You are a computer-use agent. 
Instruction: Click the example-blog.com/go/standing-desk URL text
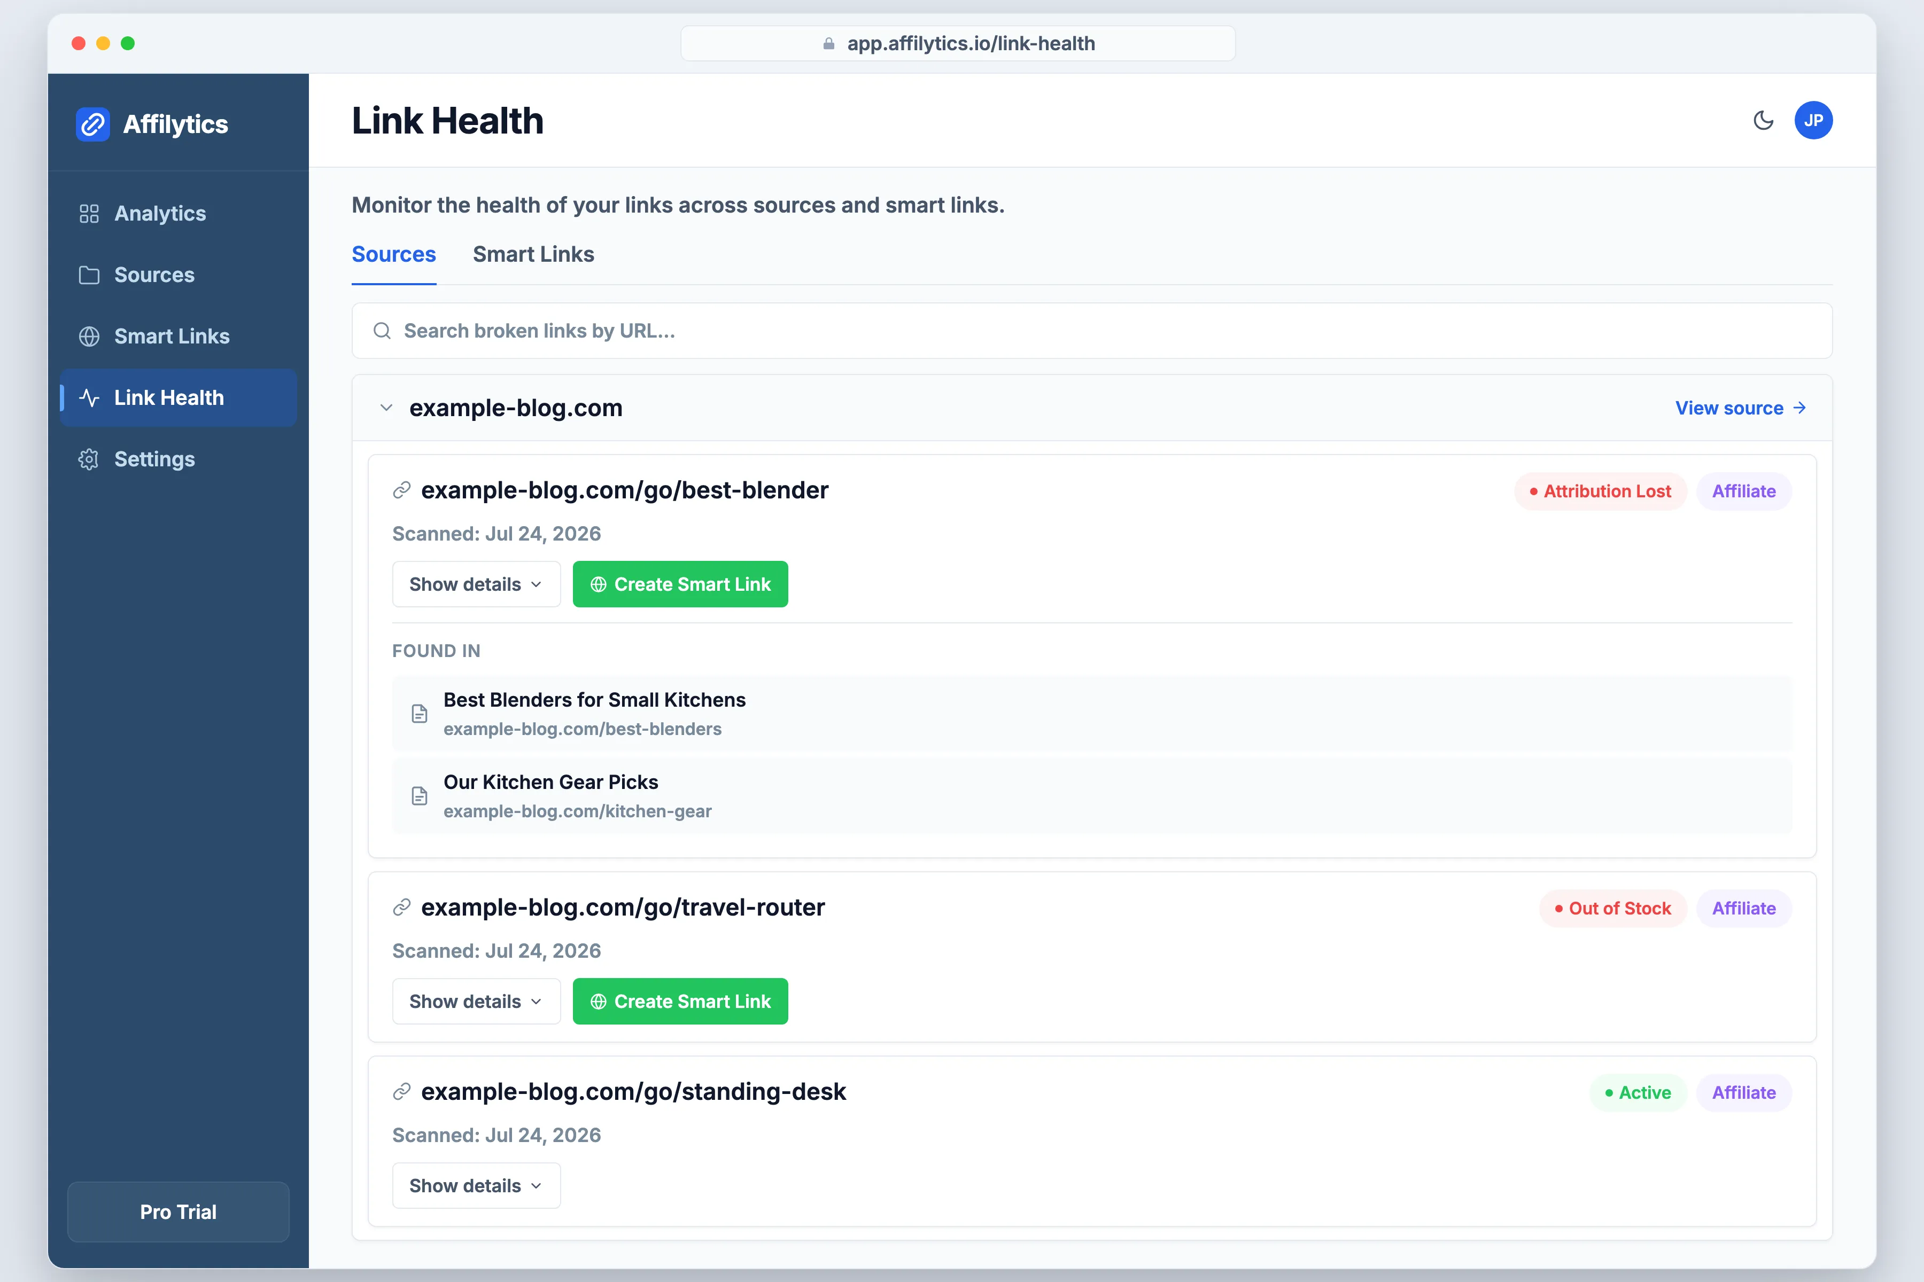pyautogui.click(x=633, y=1091)
